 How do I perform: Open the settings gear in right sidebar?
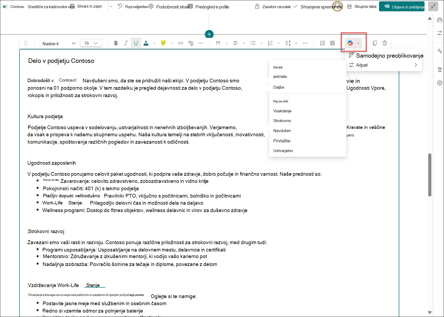pos(440,83)
